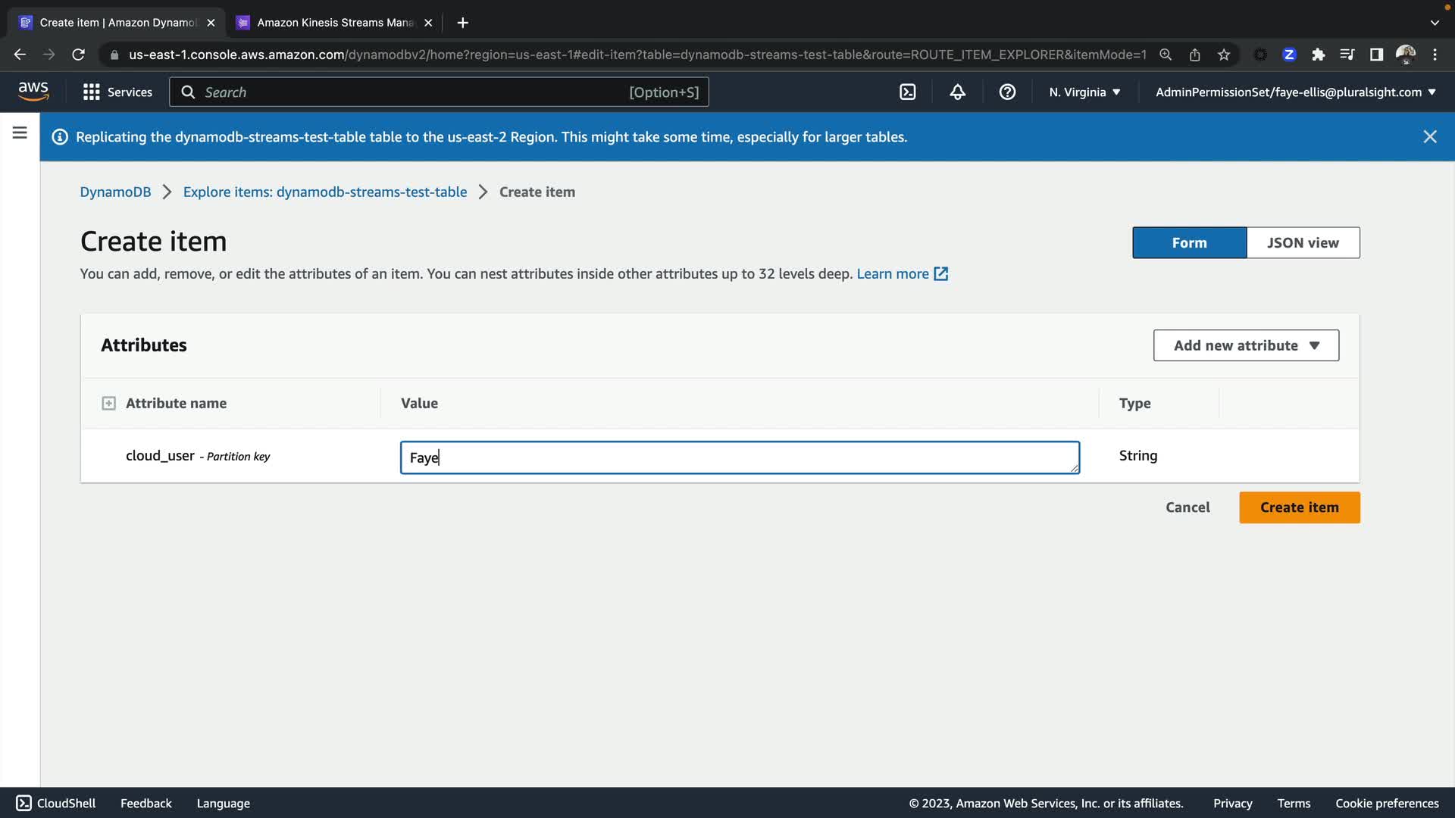Reload the browser page
This screenshot has height=818, width=1455.
point(78,55)
